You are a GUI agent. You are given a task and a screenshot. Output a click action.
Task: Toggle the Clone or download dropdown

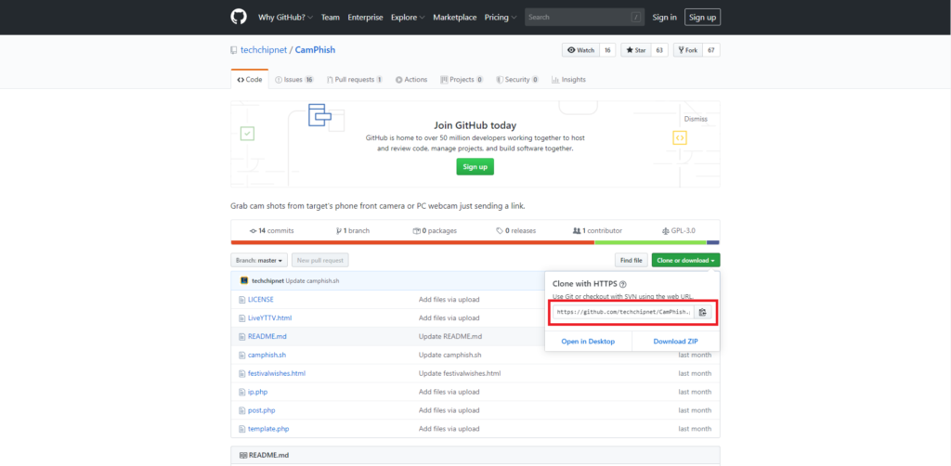tap(686, 261)
